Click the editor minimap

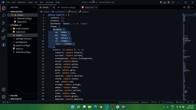188,57
